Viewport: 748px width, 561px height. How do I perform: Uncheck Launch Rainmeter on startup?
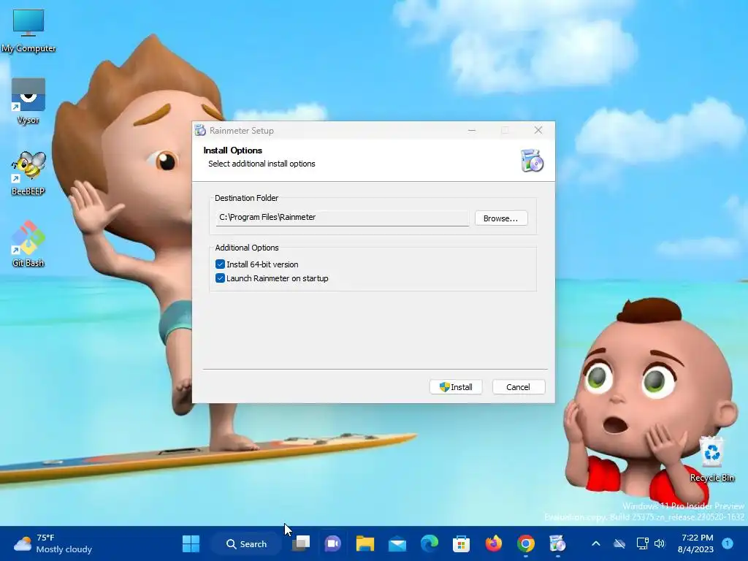(x=220, y=278)
